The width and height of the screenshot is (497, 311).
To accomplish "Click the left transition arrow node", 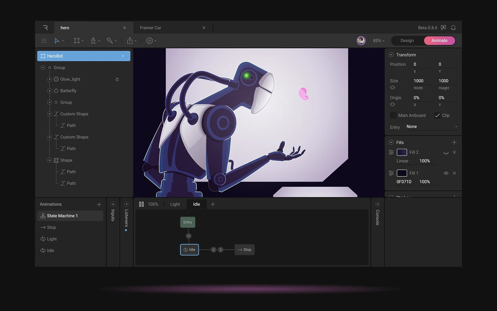I will tap(213, 250).
